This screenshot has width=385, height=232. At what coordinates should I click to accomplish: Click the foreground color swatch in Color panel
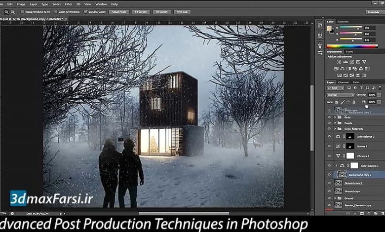[329, 28]
